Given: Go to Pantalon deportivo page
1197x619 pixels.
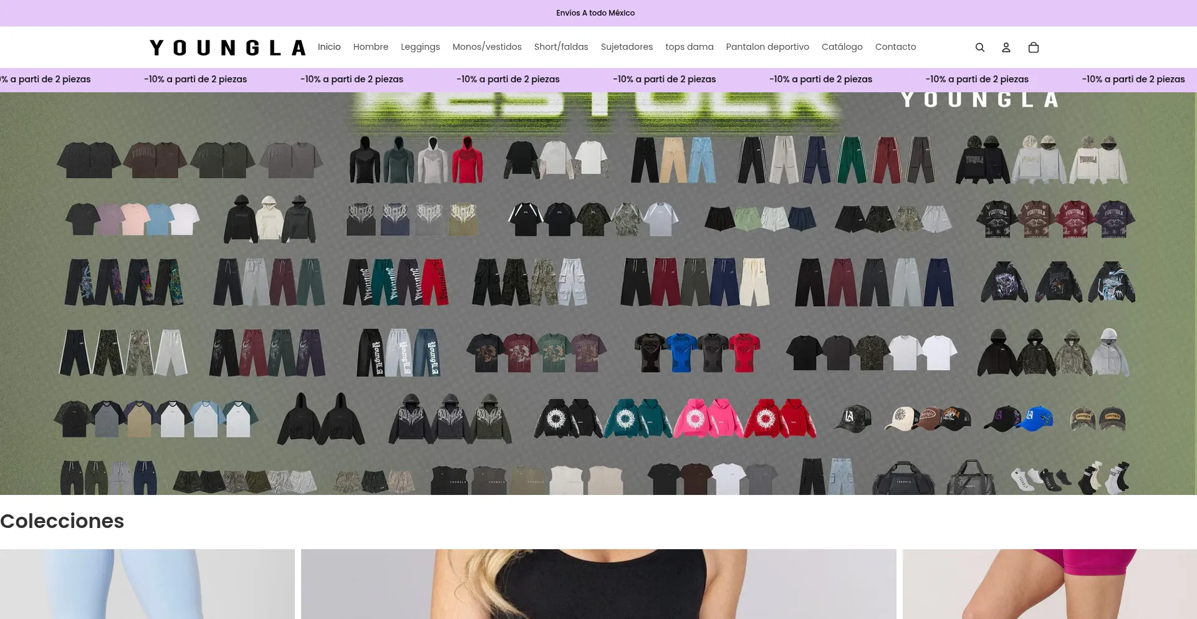Looking at the screenshot, I should (x=767, y=47).
